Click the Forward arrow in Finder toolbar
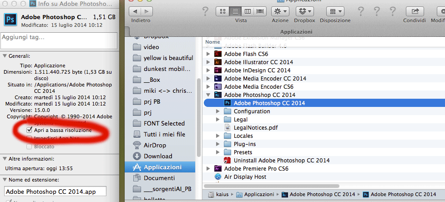Screen dimensions: 445x202 tap(147, 11)
